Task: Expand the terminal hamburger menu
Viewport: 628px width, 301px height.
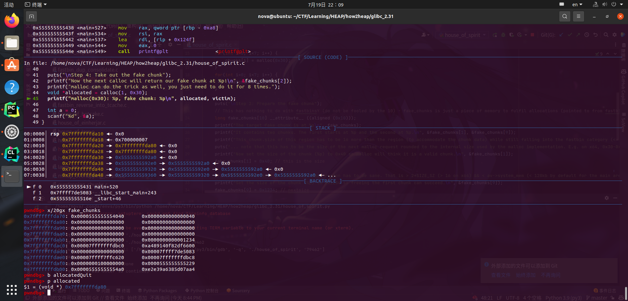Action: 579,16
